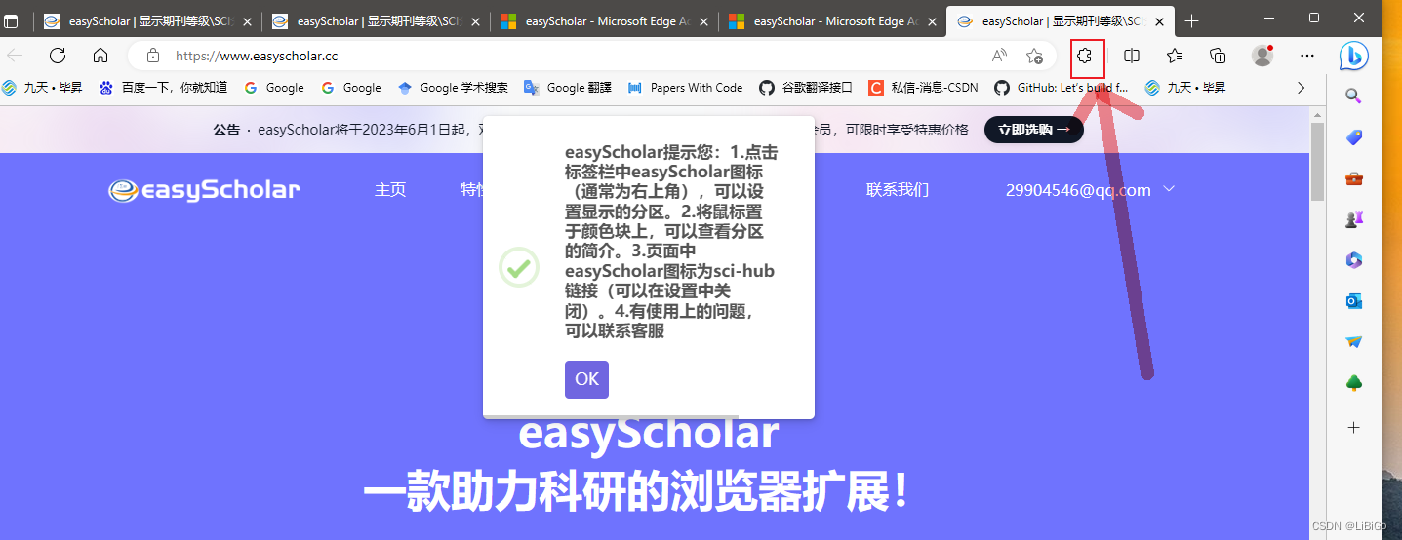
Task: Toggle split screen icon
Action: point(1132,56)
